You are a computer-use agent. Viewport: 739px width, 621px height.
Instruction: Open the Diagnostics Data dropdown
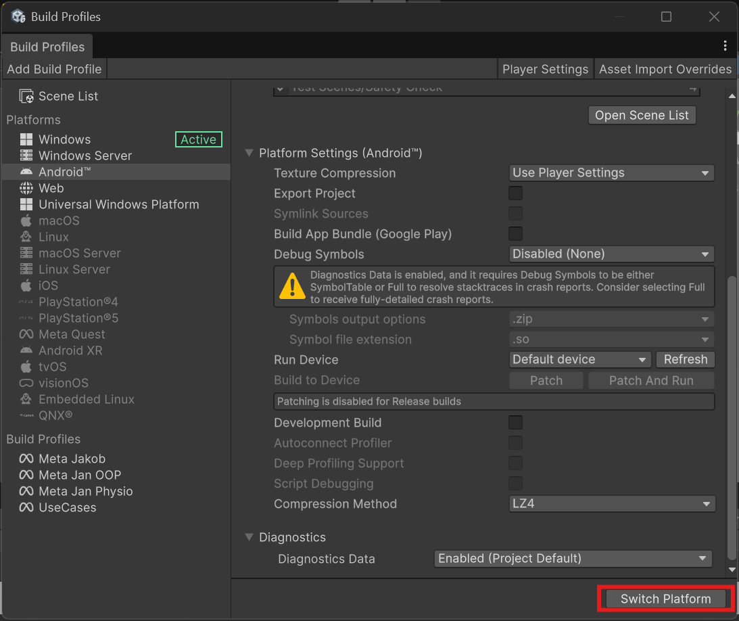(573, 559)
